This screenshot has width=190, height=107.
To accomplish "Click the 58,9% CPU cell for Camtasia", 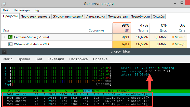I will click(x=122, y=37).
